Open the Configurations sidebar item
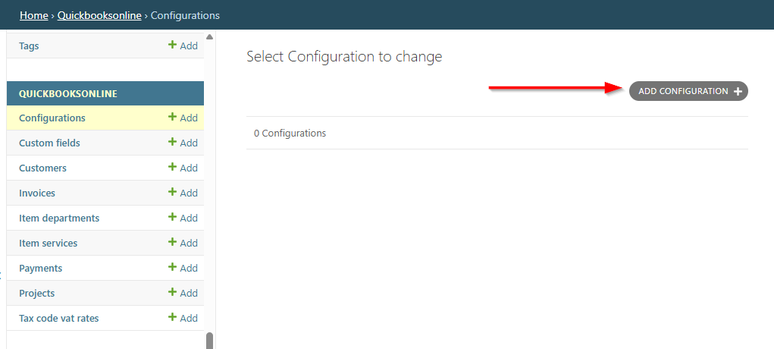Screen dimensions: 774x349 coord(52,118)
